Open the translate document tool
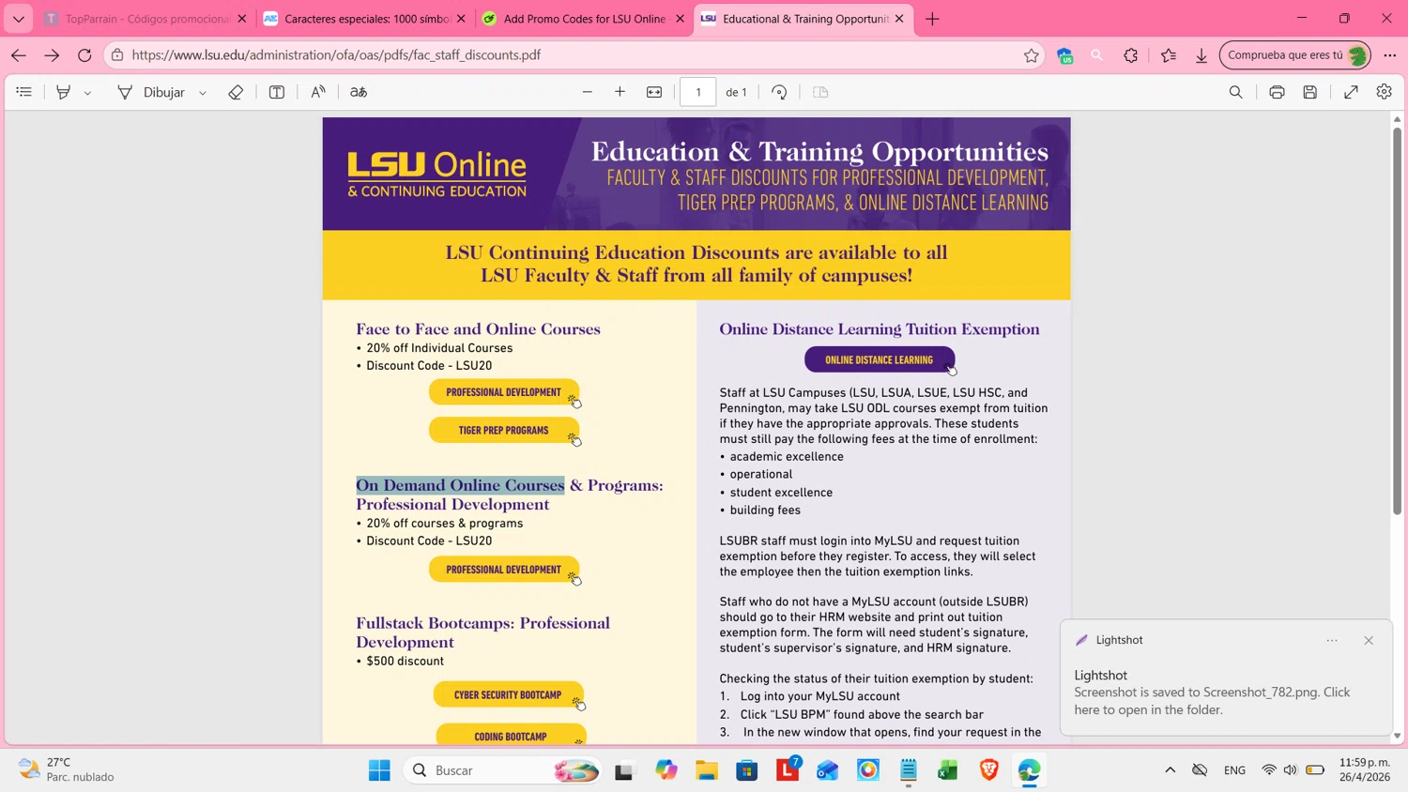Viewport: 1408px width, 792px height. click(359, 92)
